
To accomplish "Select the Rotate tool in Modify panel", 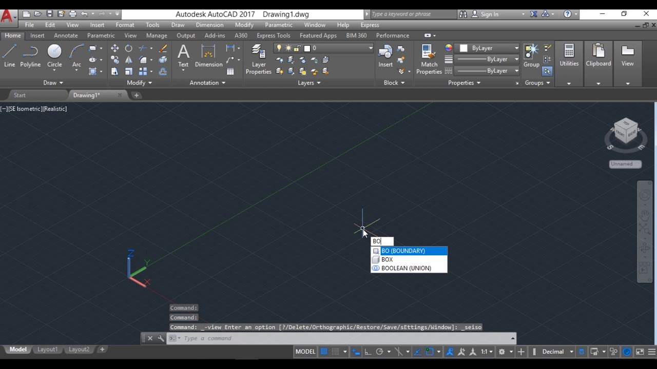I will (x=128, y=48).
